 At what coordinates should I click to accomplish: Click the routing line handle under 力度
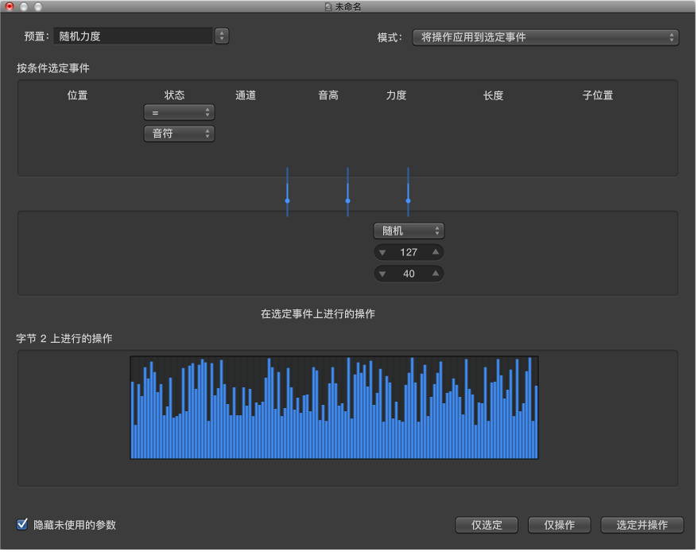[x=408, y=201]
